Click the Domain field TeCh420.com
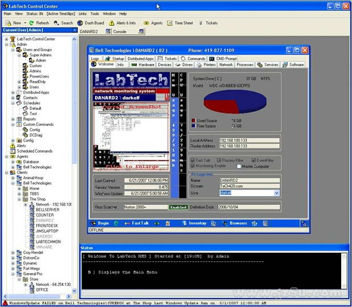Viewport: 352px width, 307px height. click(249, 186)
